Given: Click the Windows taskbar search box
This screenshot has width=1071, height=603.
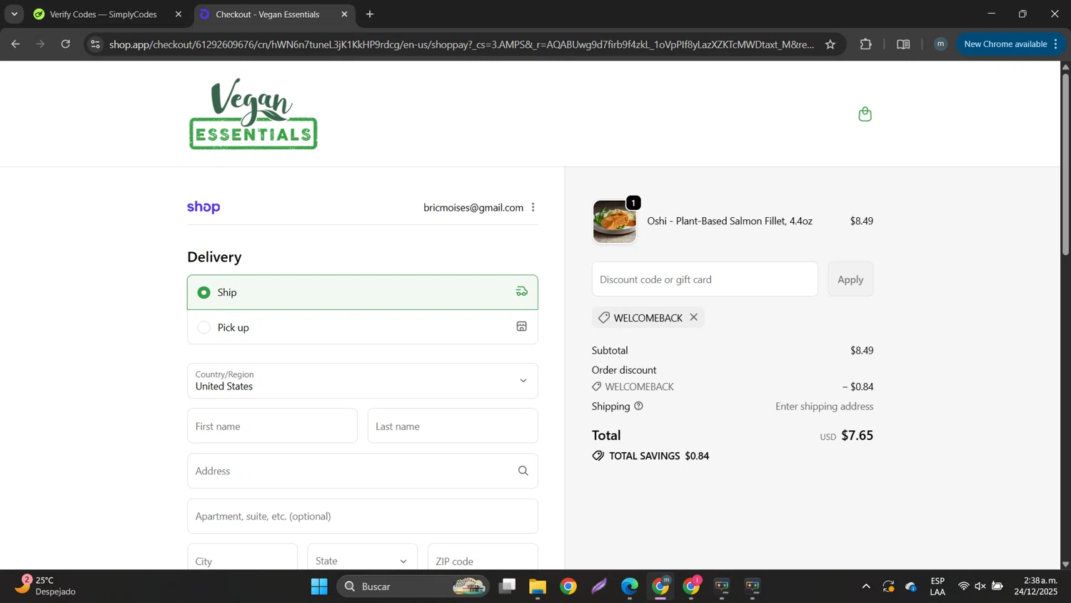Looking at the screenshot, I should (x=413, y=587).
